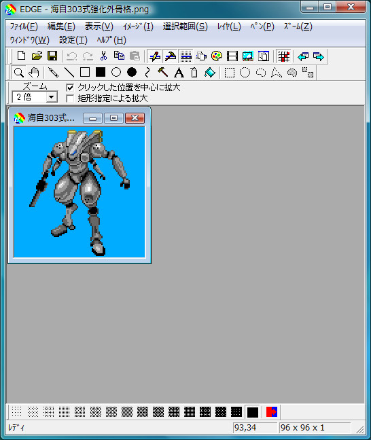Toggle the grid display icon
This screenshot has height=440, width=371.
pyautogui.click(x=283, y=56)
